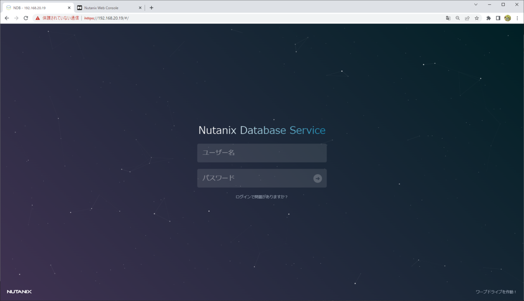524x301 pixels.
Task: Close the Chrome window
Action: point(517,4)
